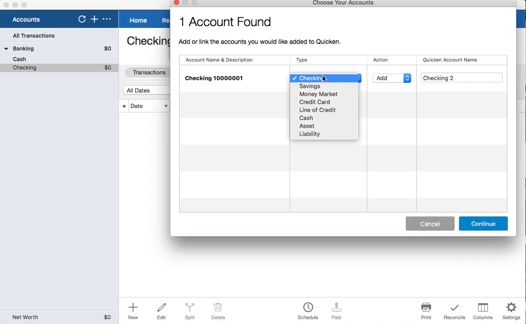The image size is (526, 324).
Task: Choose Cash from account type menu
Action: 324,118
